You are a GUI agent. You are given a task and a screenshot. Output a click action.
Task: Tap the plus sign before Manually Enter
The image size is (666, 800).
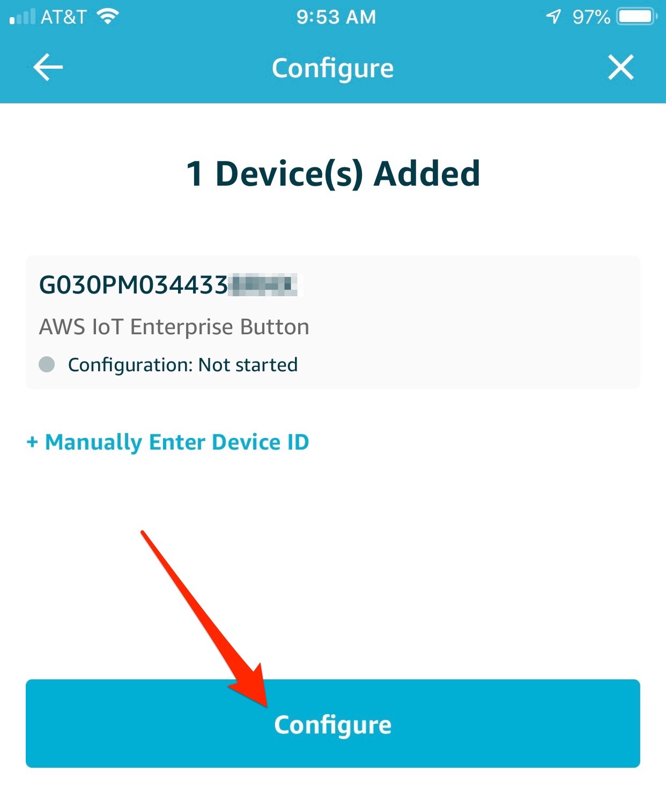point(32,442)
